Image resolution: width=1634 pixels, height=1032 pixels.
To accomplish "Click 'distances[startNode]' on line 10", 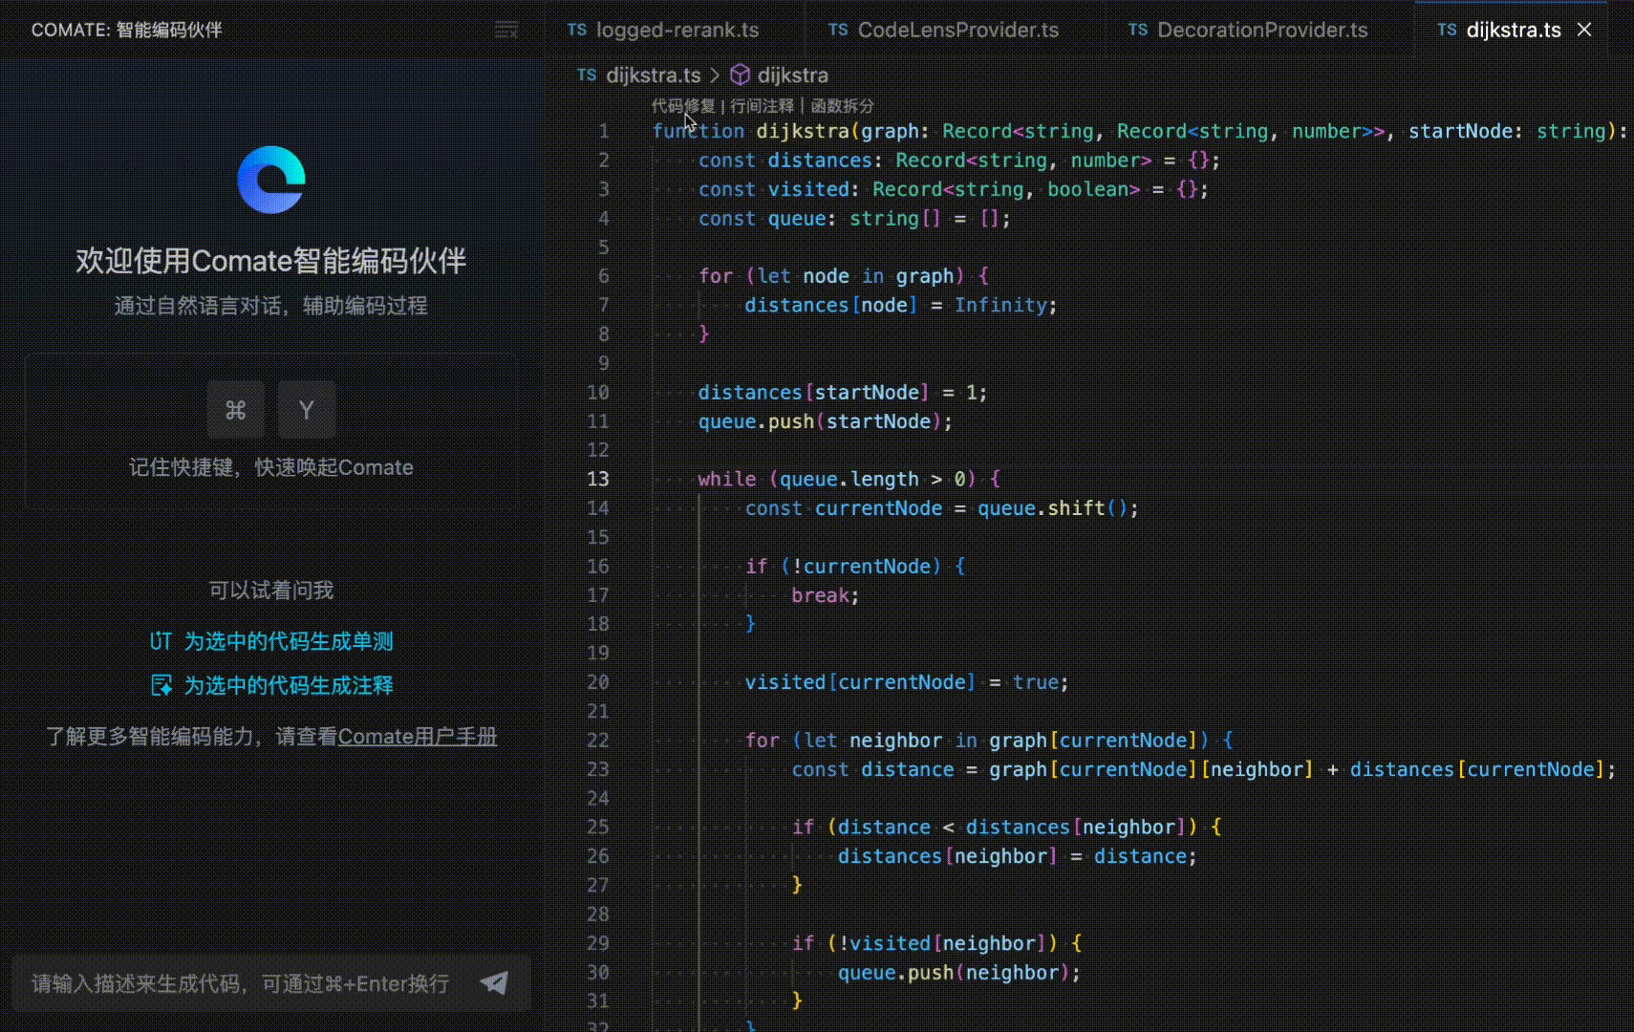I will 813,393.
